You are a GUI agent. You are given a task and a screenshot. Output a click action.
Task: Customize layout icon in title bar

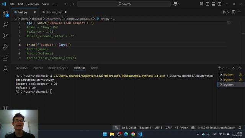pos(202,4)
